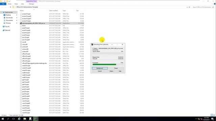Open Downloads in the navigation pane
The image size is (216, 121).
pyautogui.click(x=9, y=18)
